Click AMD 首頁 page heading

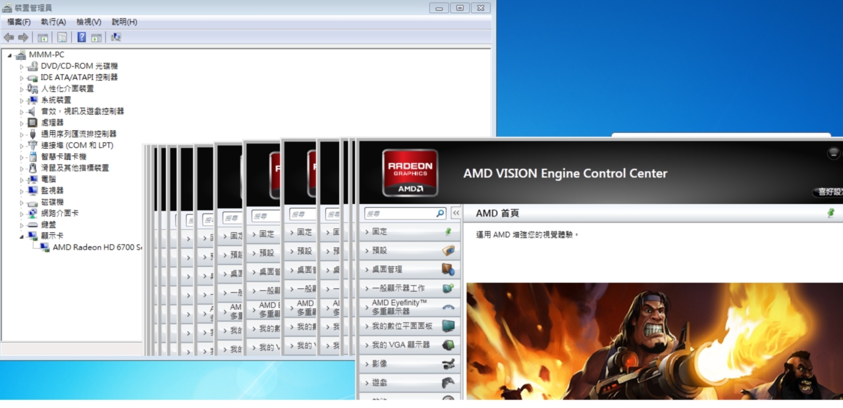(x=497, y=213)
